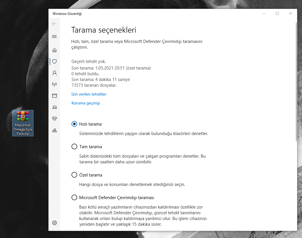This screenshot has height=238, width=302.
Task: Open App & browser control window icon
Action: coord(55,96)
